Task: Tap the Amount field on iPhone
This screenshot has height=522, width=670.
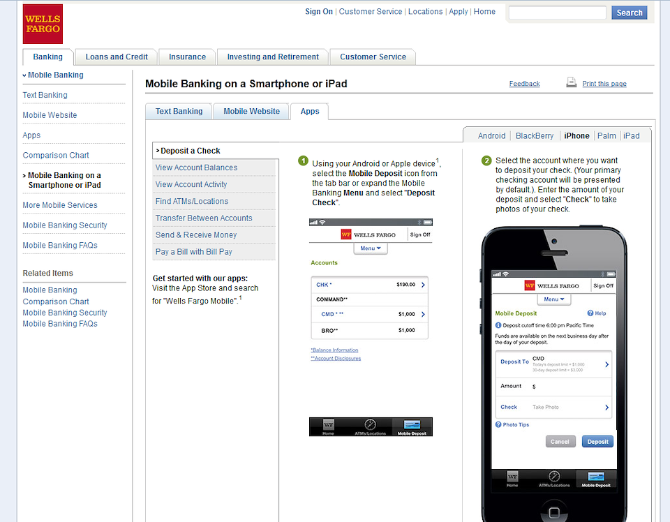Action: (x=553, y=386)
